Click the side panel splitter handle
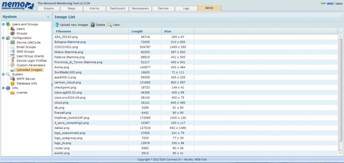The image size is (344, 163). (52, 84)
